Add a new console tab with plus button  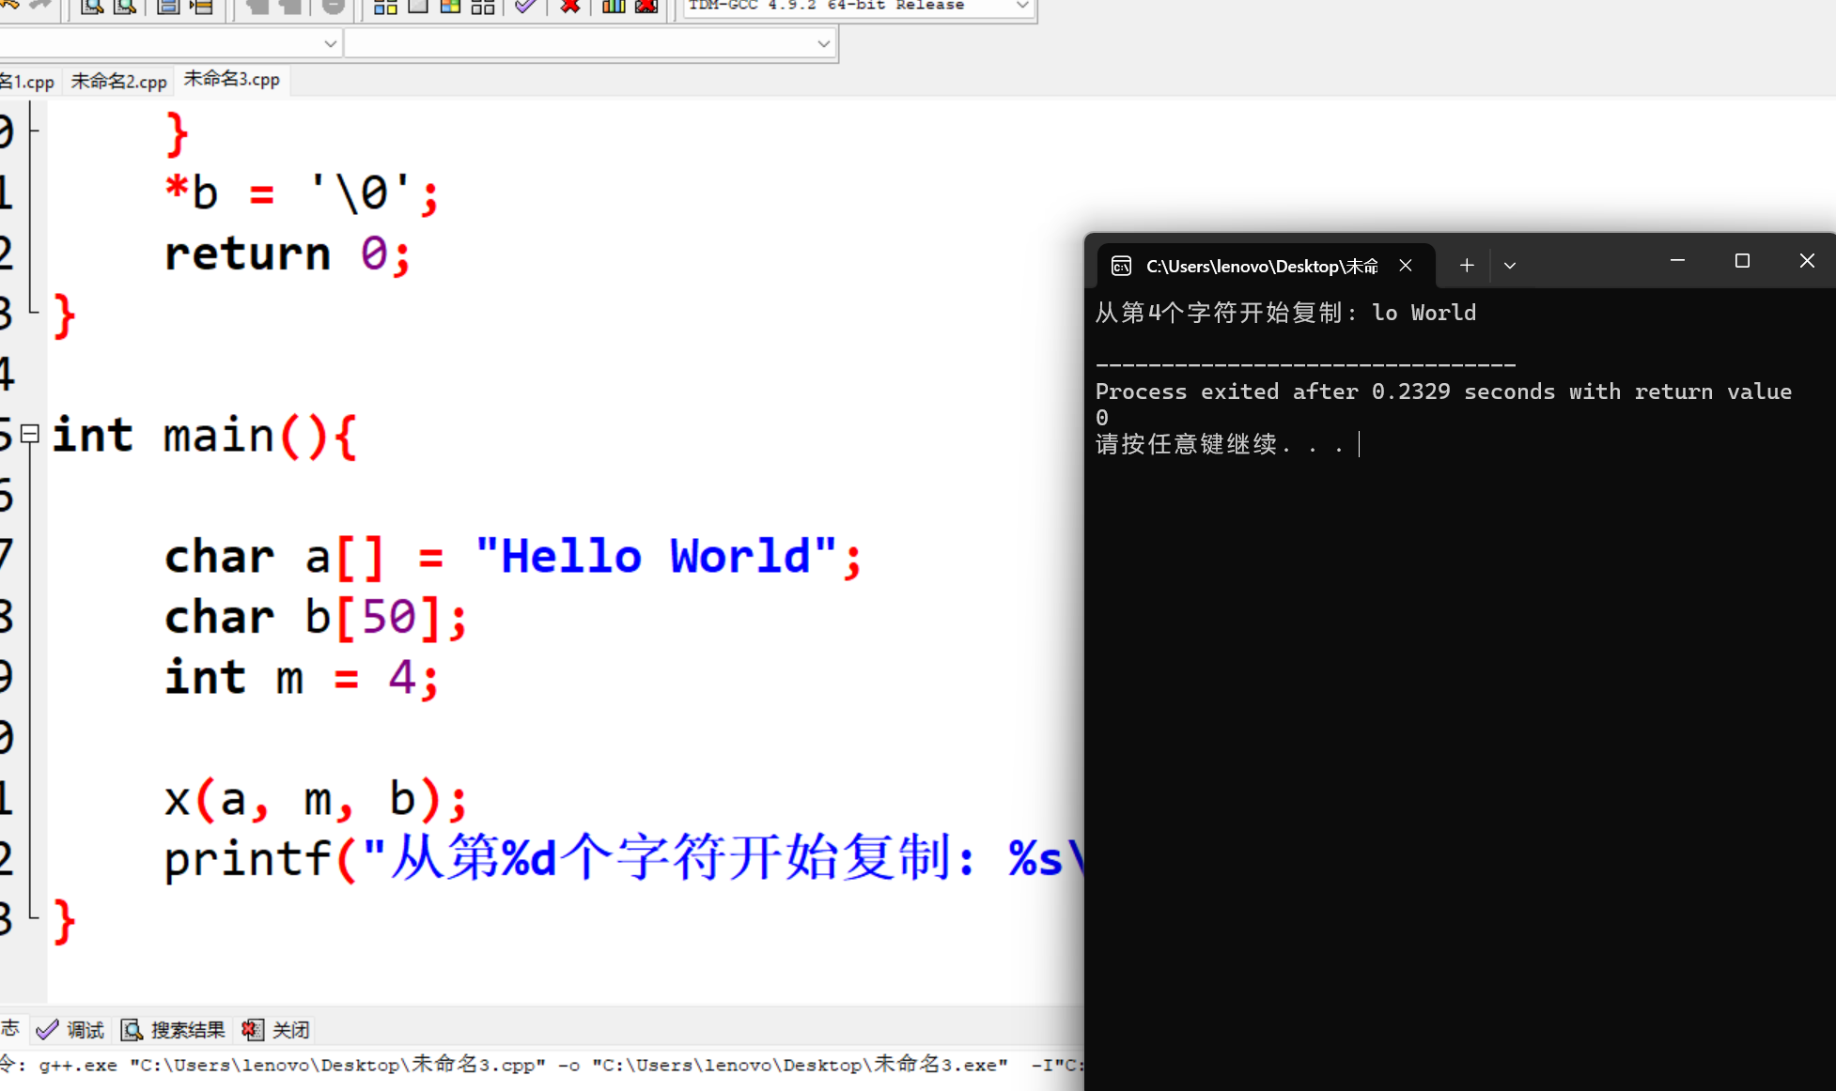click(1467, 266)
